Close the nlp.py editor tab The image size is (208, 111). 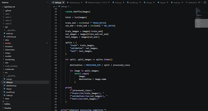[167, 2]
